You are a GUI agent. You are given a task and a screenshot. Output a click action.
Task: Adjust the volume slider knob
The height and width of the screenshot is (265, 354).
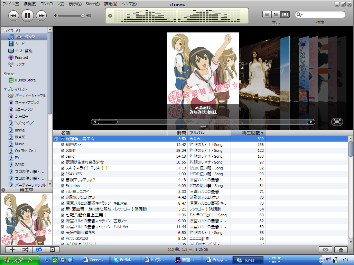point(83,16)
